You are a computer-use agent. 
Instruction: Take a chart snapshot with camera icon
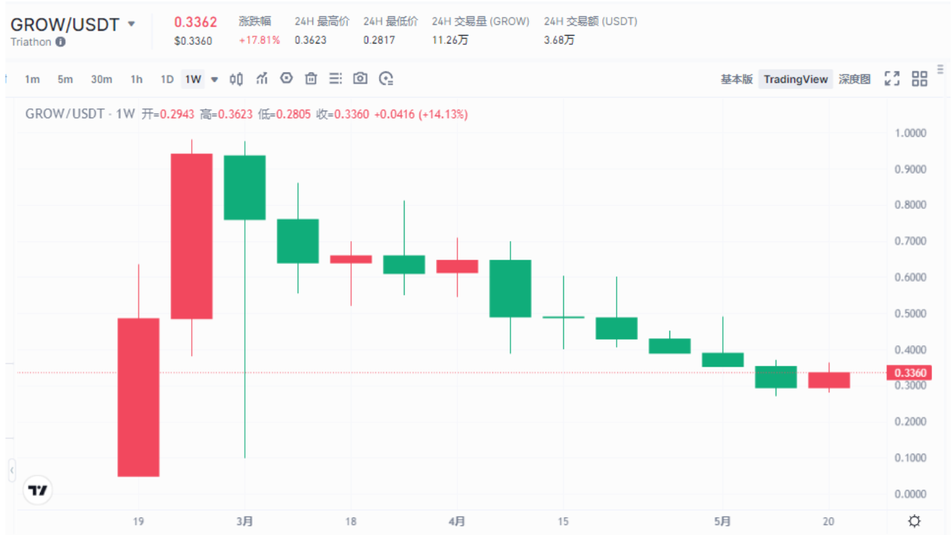tap(360, 79)
